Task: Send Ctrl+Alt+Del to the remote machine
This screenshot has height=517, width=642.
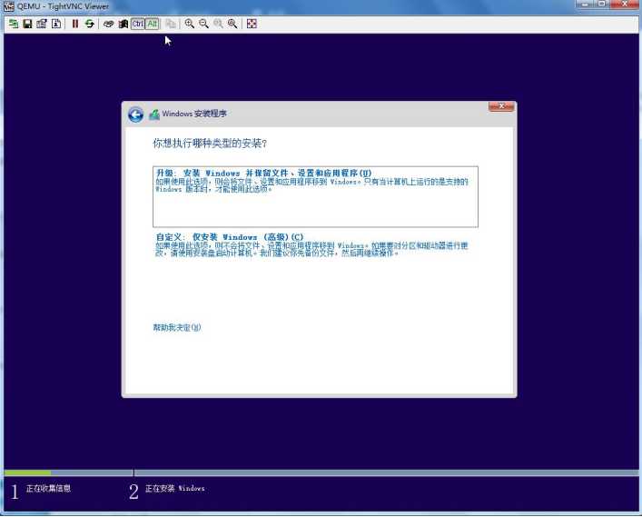Action: pos(108,24)
